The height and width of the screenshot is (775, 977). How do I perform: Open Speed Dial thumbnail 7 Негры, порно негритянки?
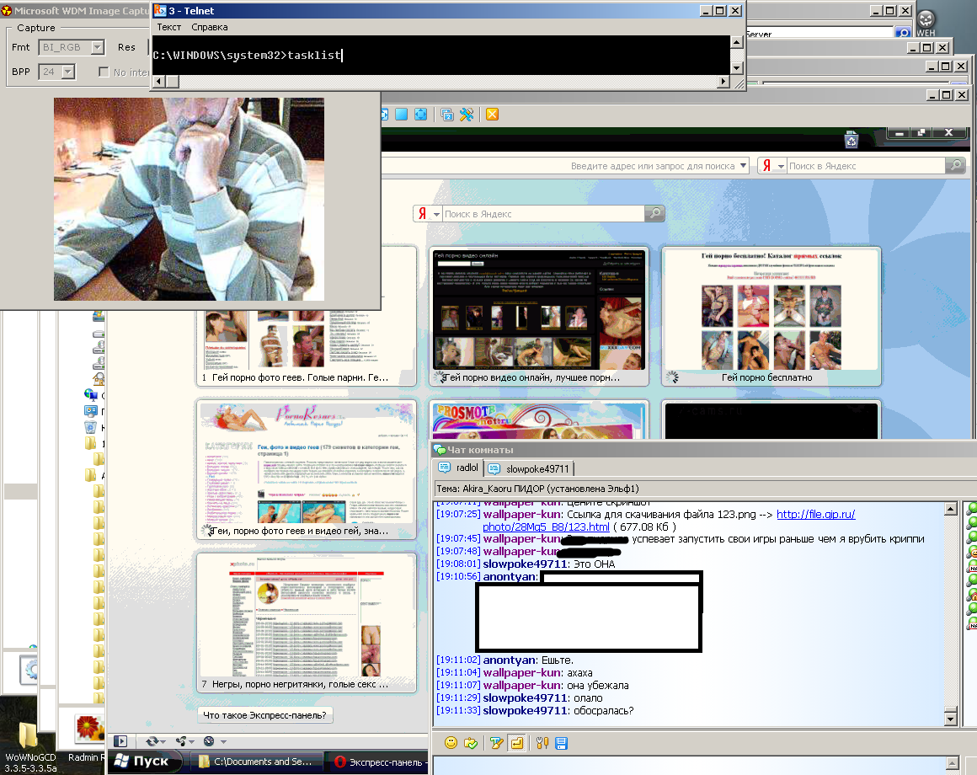(307, 622)
